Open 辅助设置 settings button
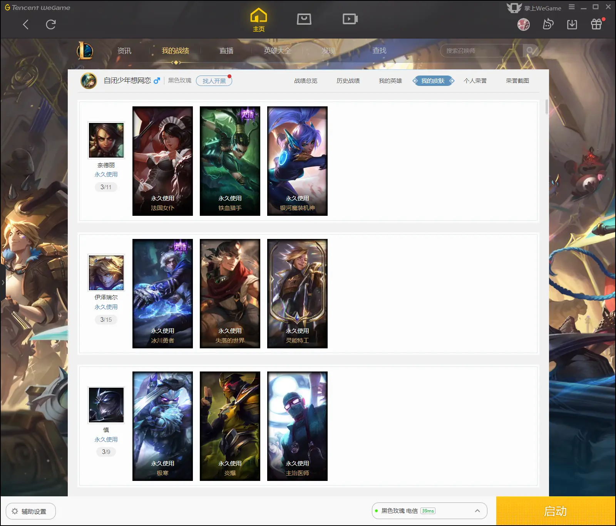 [x=31, y=511]
